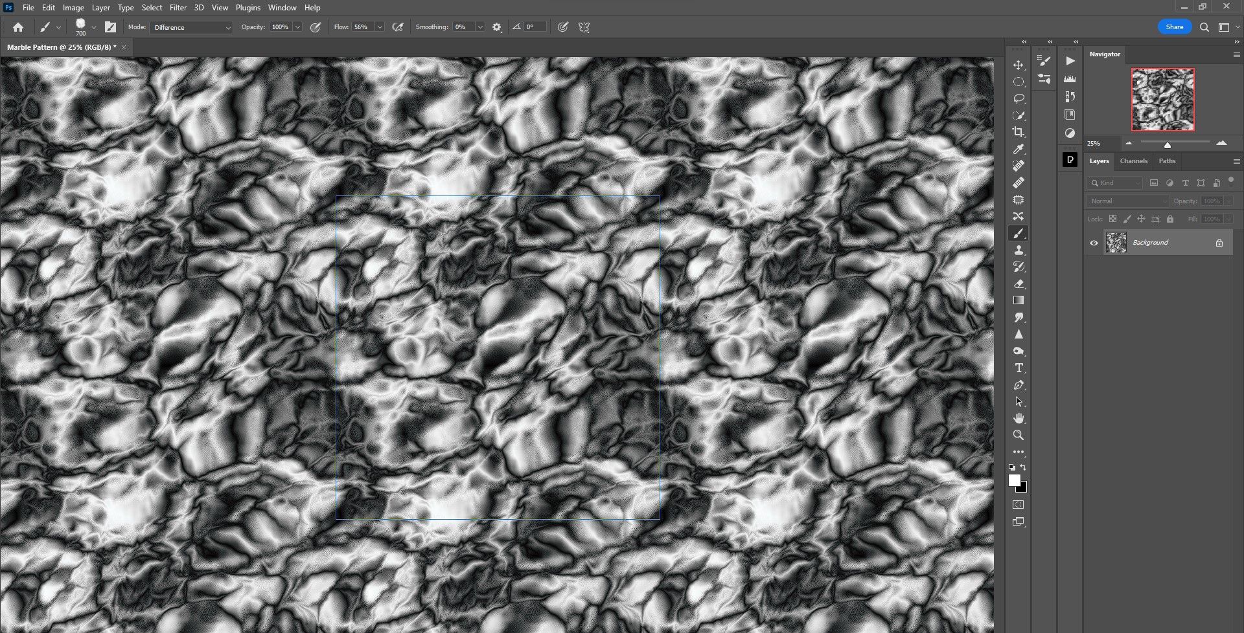1244x633 pixels.
Task: Select the Lasso tool
Action: point(1019,98)
